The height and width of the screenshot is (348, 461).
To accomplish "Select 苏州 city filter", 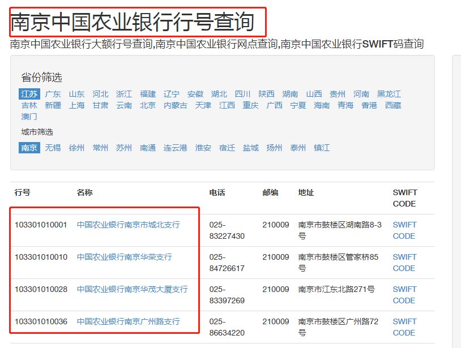I will tap(124, 148).
